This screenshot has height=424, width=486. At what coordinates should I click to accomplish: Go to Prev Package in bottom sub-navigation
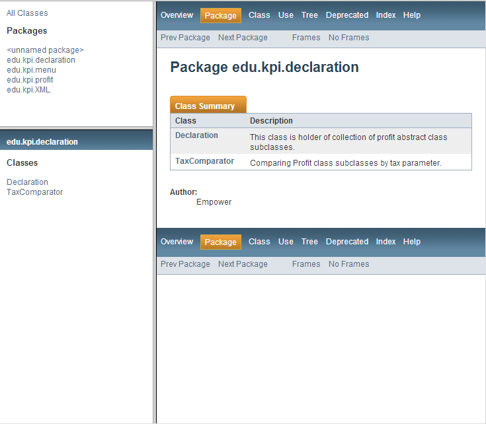point(185,264)
